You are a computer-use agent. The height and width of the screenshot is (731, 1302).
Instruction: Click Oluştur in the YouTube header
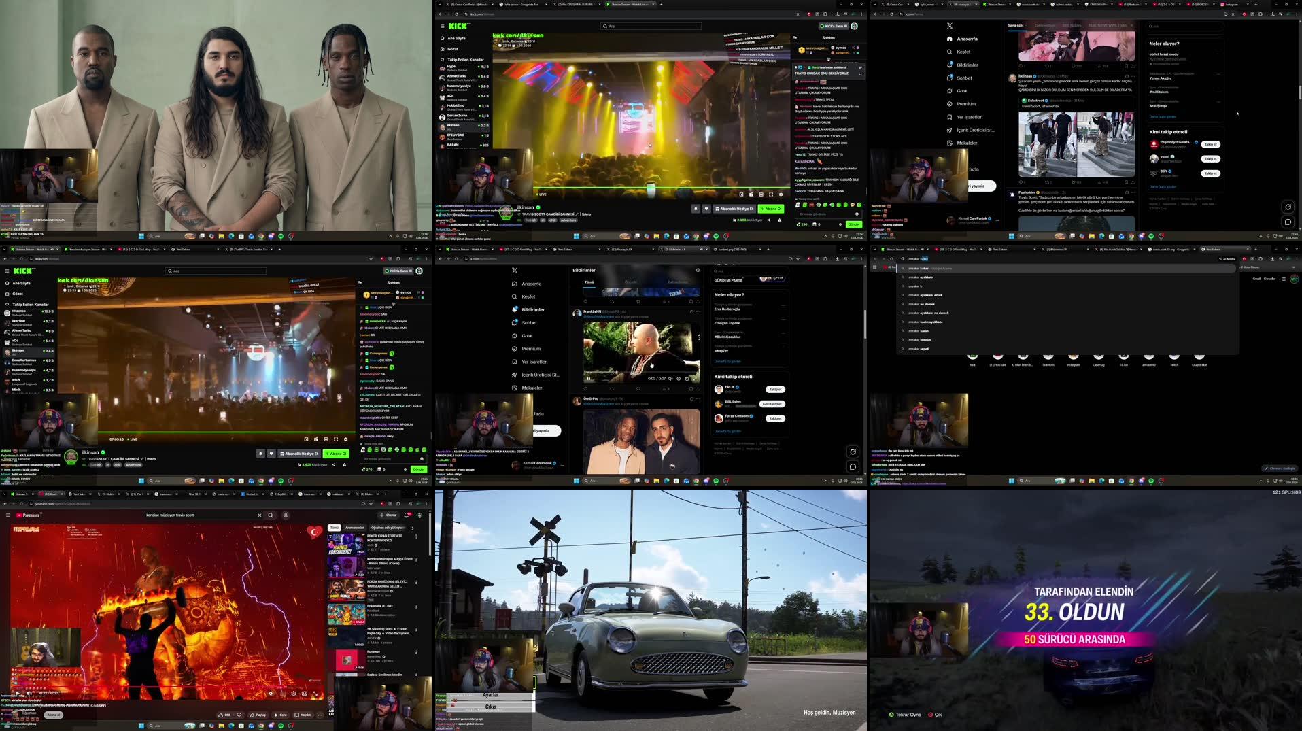389,515
